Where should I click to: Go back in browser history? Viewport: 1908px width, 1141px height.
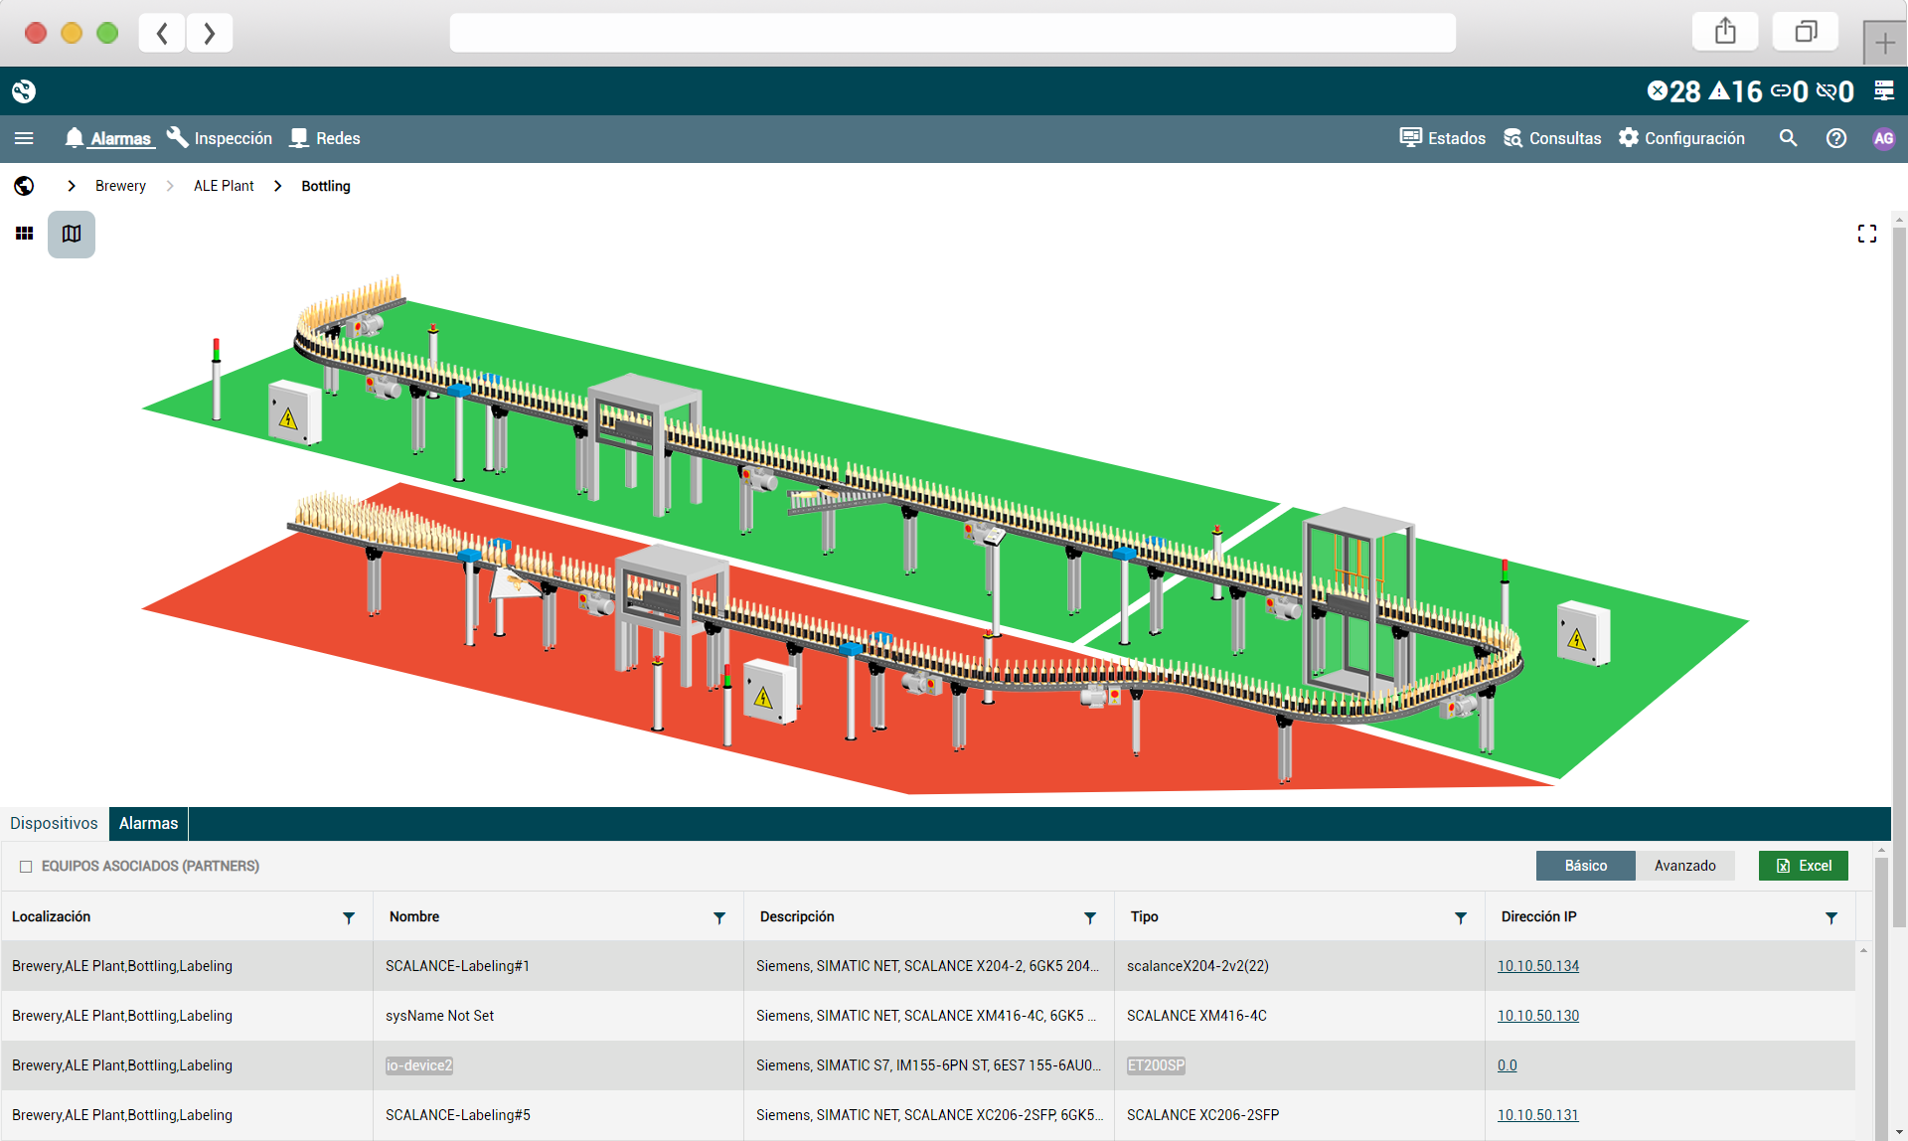[162, 33]
